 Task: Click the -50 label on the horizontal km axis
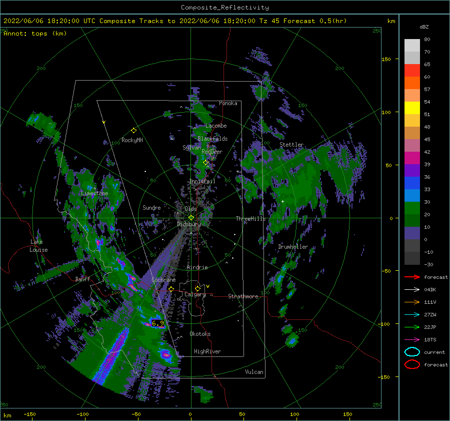pos(135,414)
